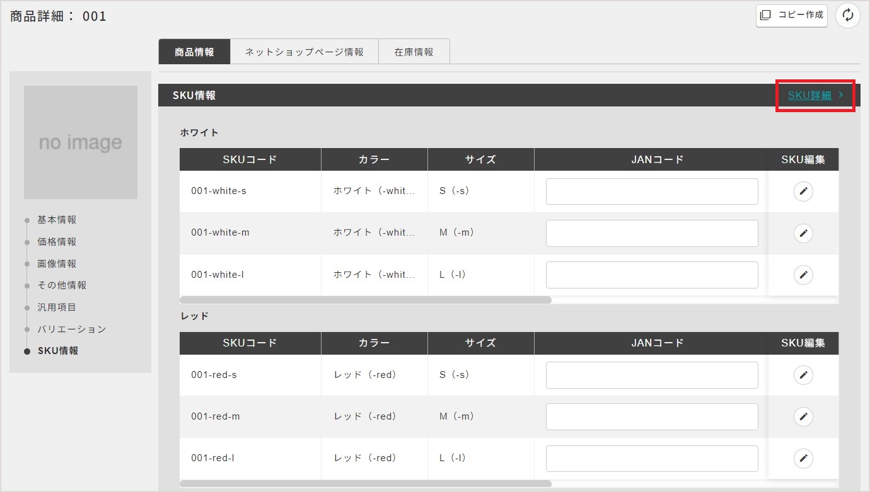This screenshot has width=870, height=492.
Task: Click the レッド group heading
Action: coord(194,316)
